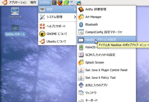Click the システム管理 tools icon

(42, 17)
